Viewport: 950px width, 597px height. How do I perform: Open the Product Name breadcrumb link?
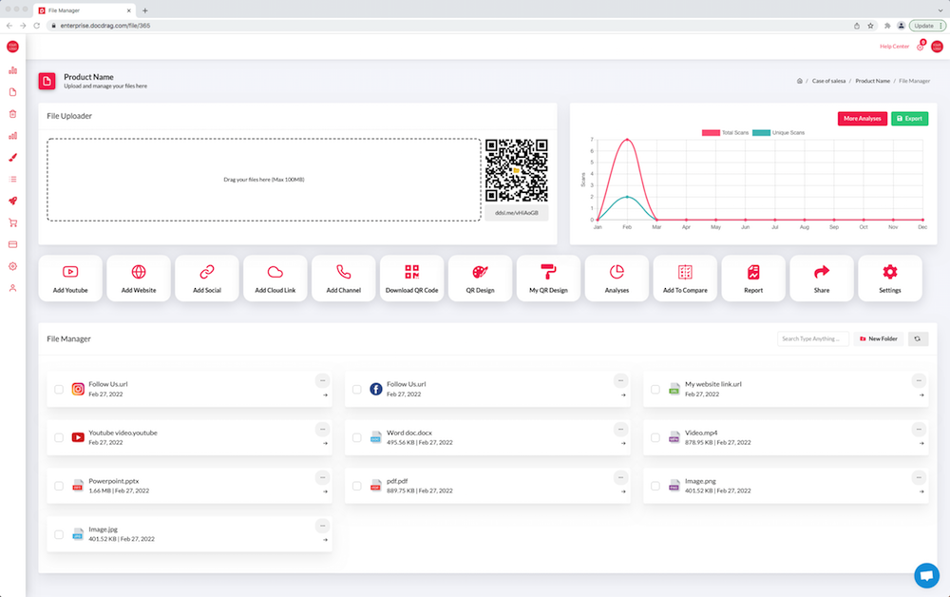(872, 81)
